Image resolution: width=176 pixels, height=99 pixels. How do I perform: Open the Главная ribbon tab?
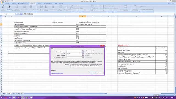(7, 4)
